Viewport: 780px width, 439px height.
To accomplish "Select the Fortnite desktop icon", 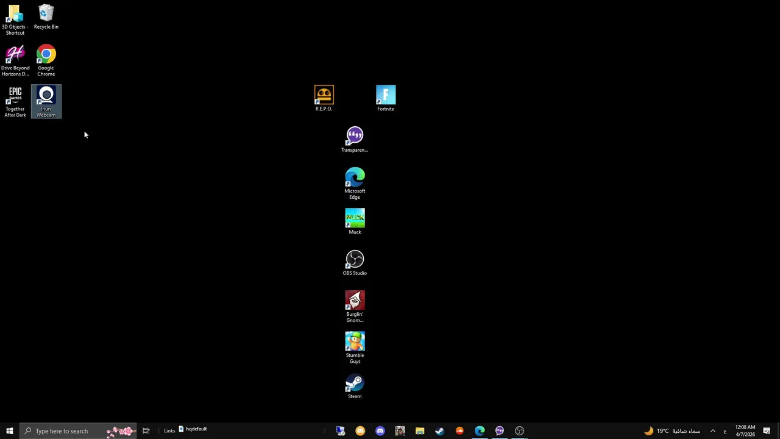I will click(386, 98).
